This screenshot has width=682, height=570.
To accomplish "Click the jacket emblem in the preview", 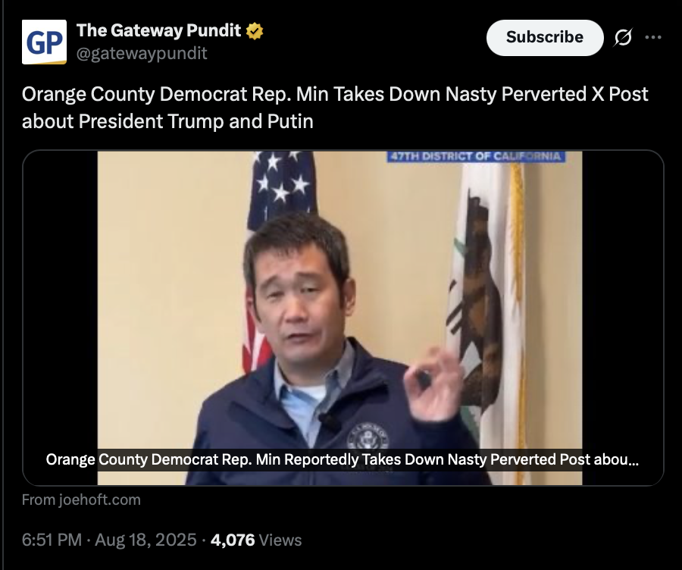I will (x=368, y=435).
